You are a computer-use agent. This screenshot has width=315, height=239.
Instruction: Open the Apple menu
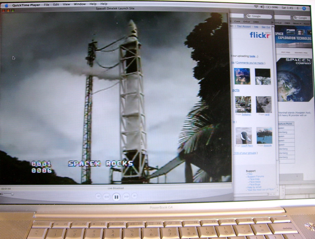pyautogui.click(x=7, y=5)
